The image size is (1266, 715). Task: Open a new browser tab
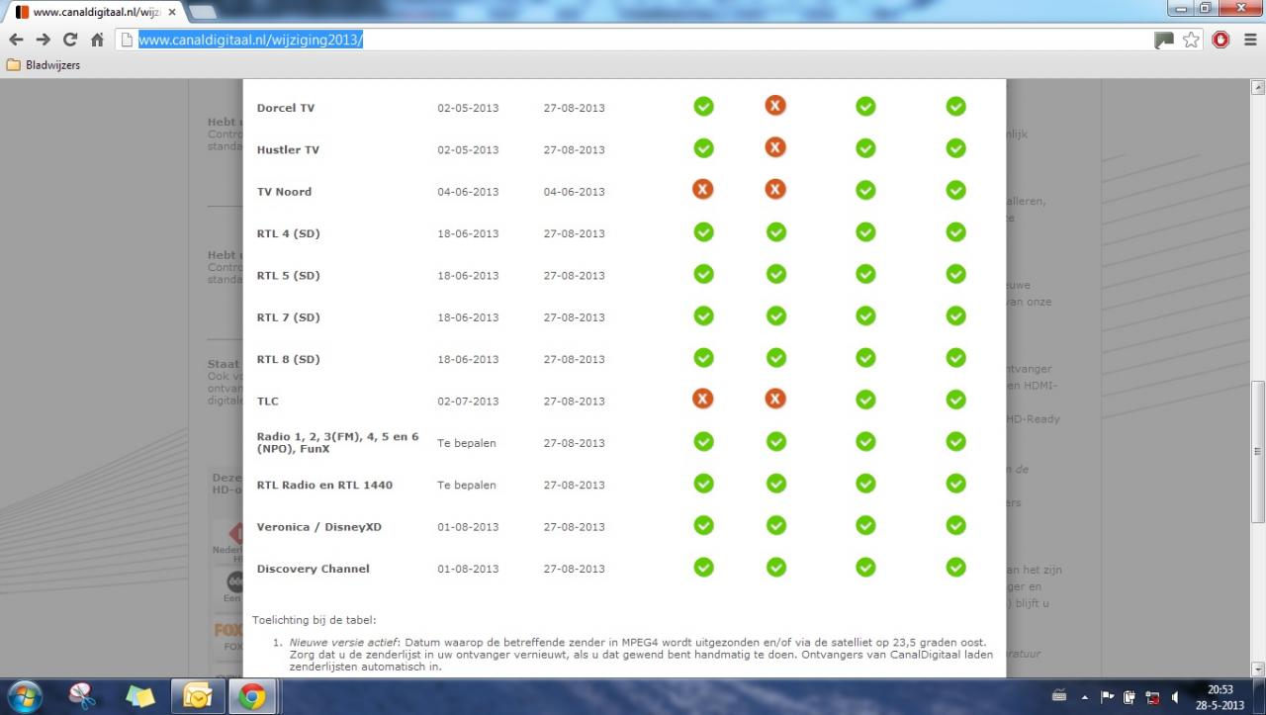click(x=202, y=12)
